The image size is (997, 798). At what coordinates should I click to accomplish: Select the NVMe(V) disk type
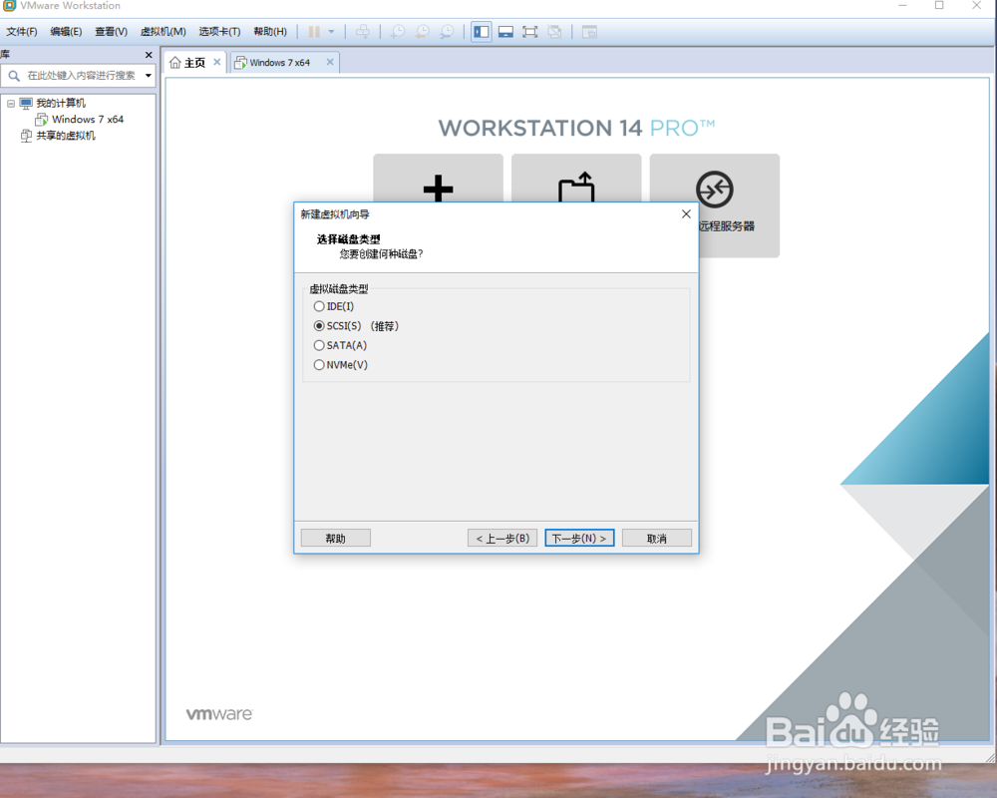(341, 365)
